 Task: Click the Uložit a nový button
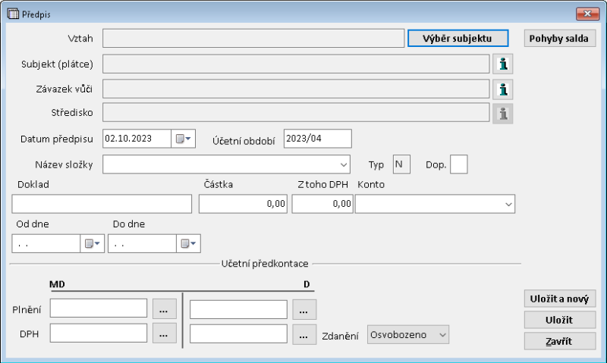pyautogui.click(x=560, y=299)
